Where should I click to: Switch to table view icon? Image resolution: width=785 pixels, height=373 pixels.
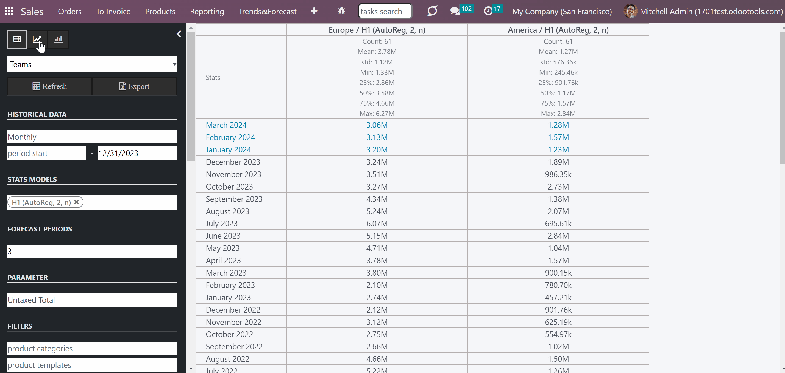[x=17, y=39]
